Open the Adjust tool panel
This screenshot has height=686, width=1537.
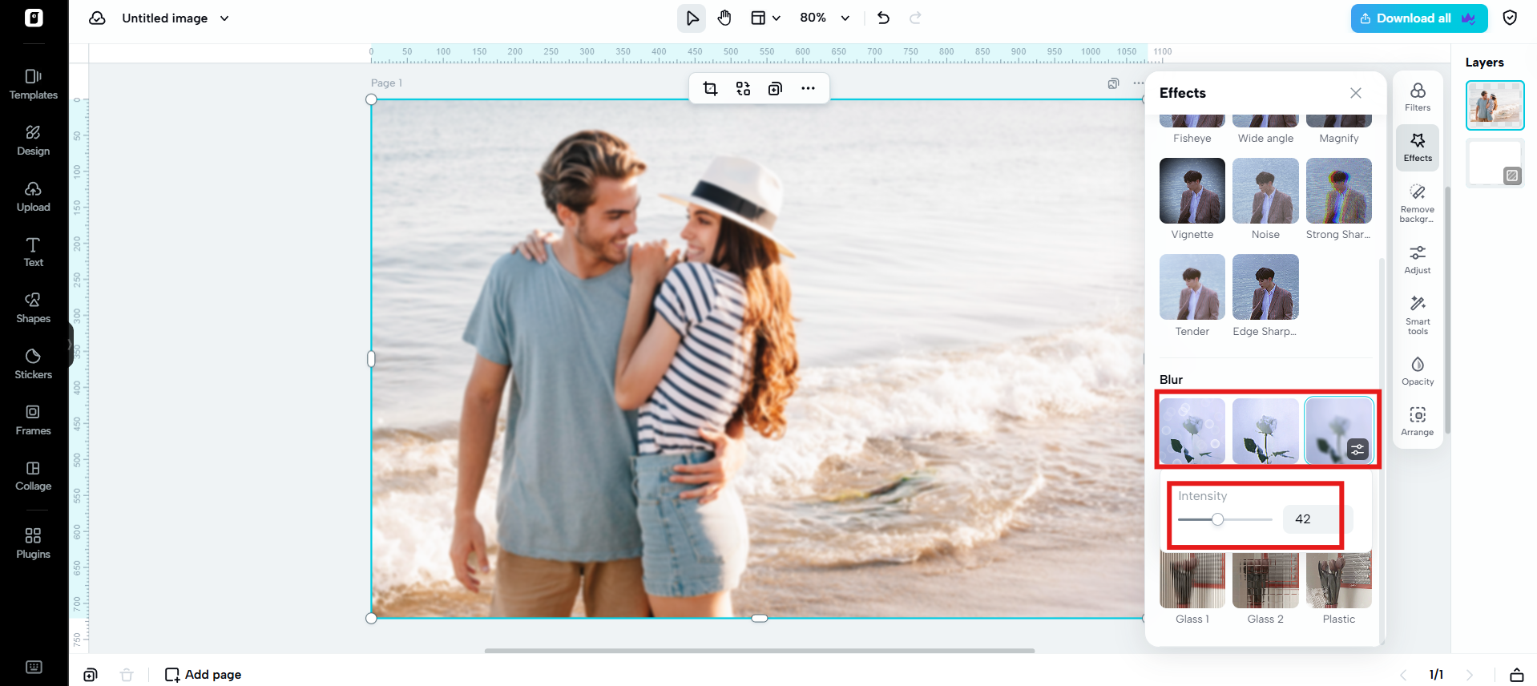coord(1418,260)
